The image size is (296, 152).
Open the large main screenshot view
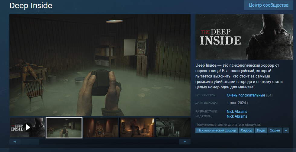[x=100, y=65]
